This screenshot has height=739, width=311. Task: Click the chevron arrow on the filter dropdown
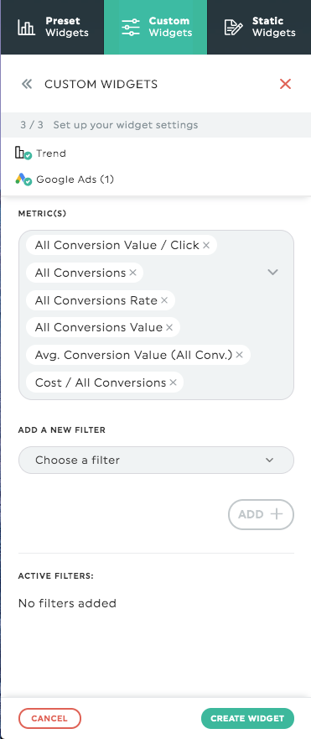(270, 461)
